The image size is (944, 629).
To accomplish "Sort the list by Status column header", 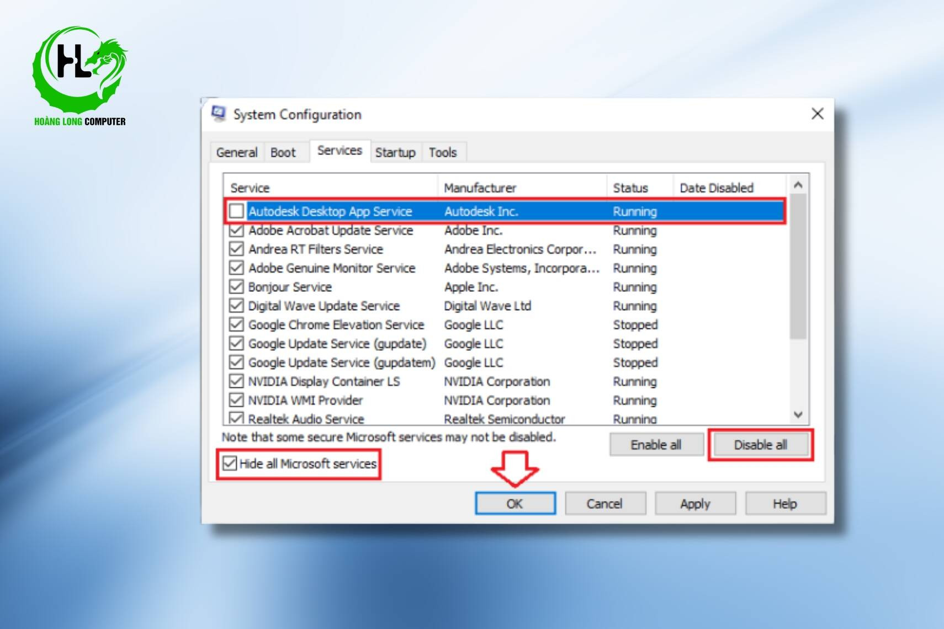I will [x=630, y=188].
